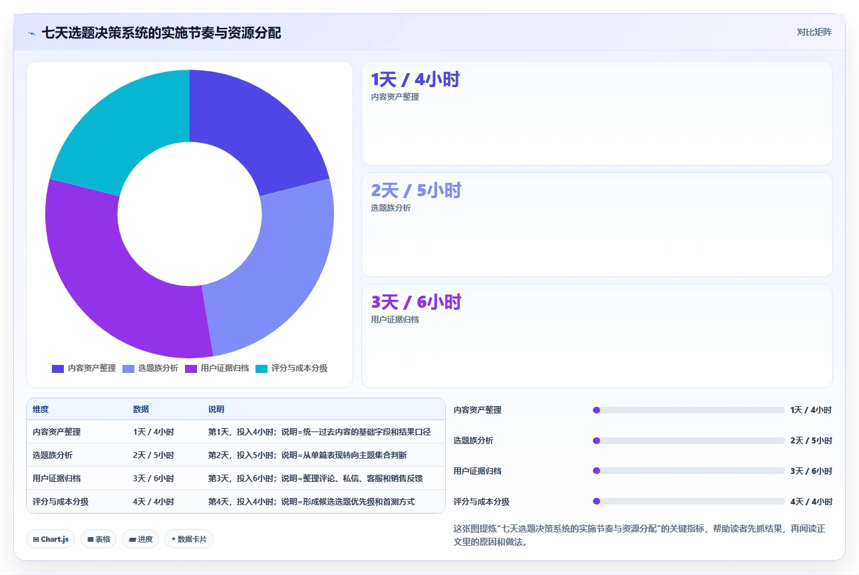Viewport: 859px width, 575px height.
Task: Click description starting 第4天，投入4小时
Action: click(311, 502)
